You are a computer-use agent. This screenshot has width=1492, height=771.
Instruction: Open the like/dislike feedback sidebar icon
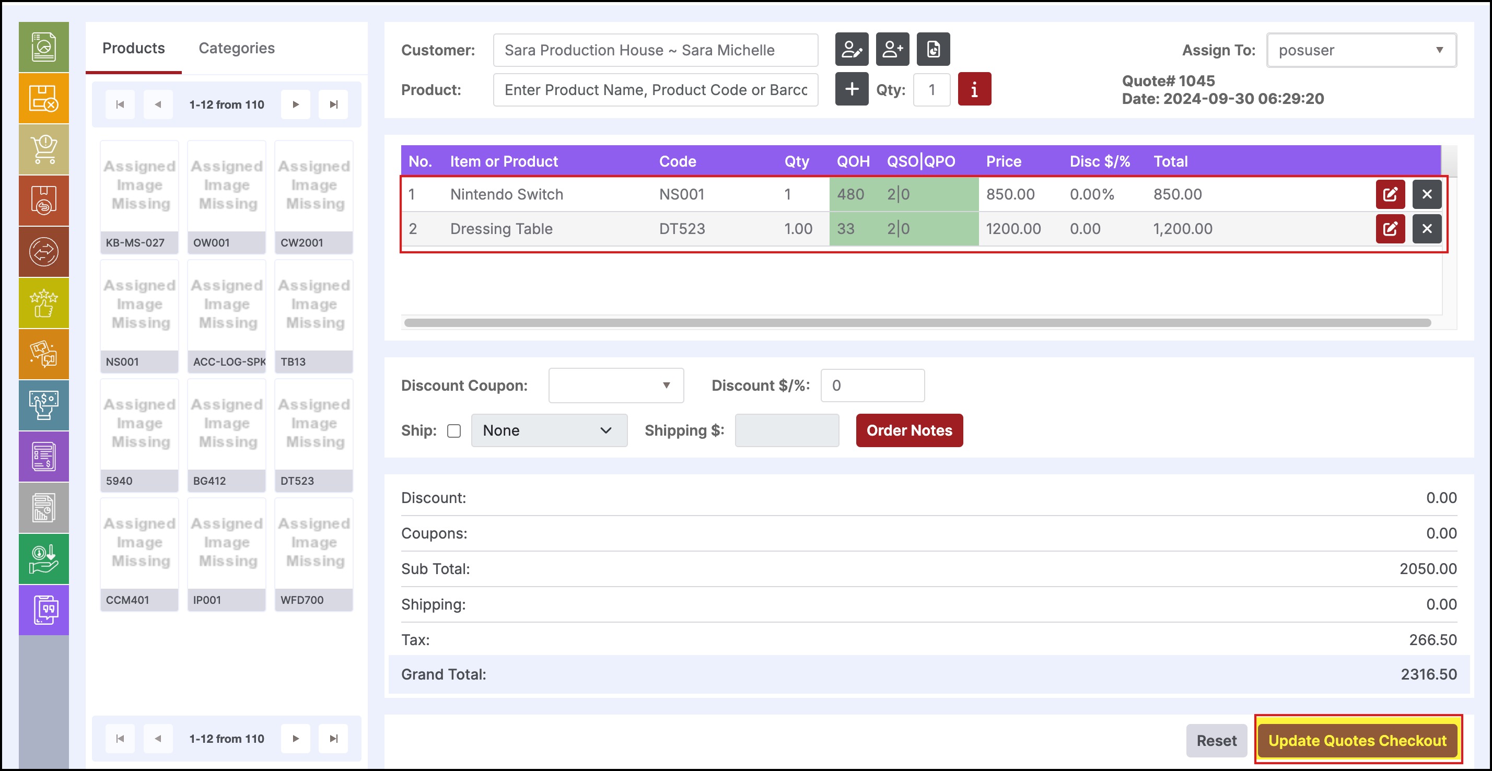tap(43, 354)
